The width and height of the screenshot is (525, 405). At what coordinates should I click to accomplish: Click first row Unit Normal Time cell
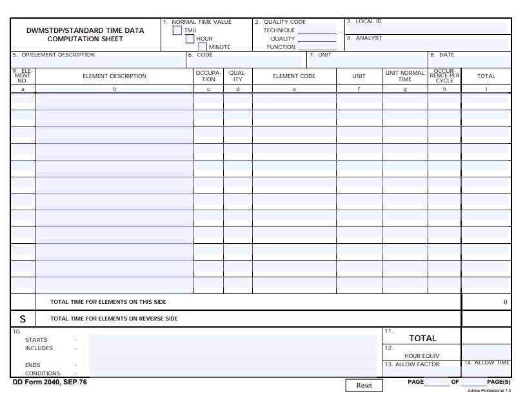click(x=405, y=99)
